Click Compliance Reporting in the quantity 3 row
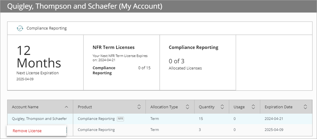Viewport: 317px width, 139px height. click(x=96, y=130)
